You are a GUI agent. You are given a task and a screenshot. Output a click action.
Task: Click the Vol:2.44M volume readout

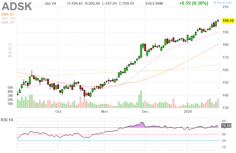point(154,3)
